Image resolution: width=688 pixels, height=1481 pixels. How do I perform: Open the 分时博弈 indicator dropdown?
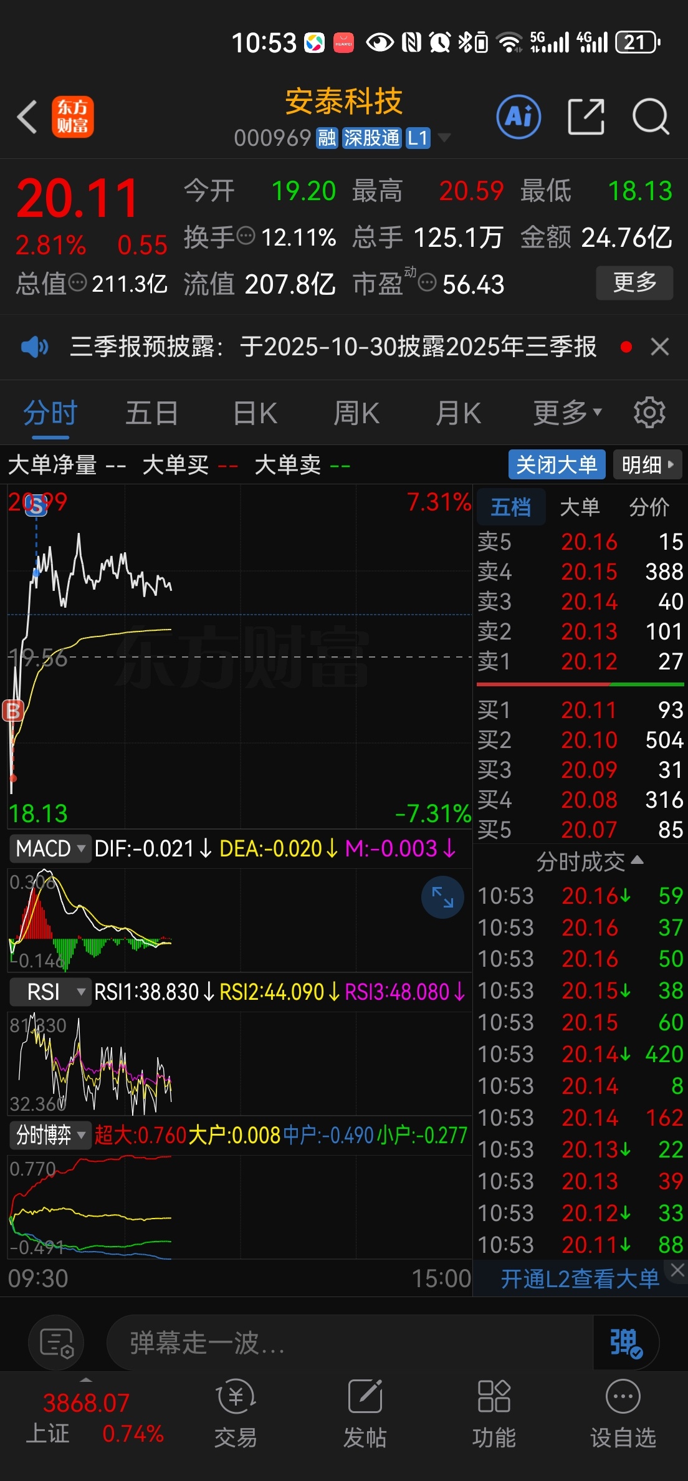pos(50,1135)
